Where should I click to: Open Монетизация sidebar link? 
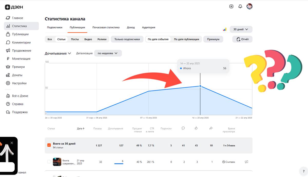tap(21, 59)
